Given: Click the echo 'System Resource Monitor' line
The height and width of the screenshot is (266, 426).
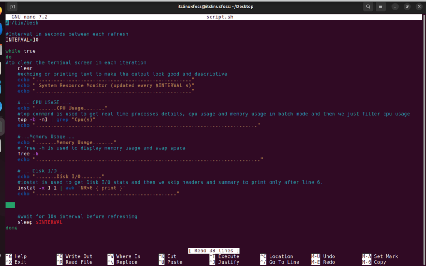Looking at the screenshot, I should click(x=106, y=85).
